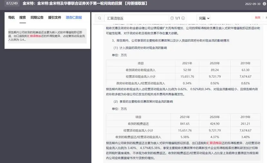
Task: Click the 1/1 match counter
Action: [177, 18]
